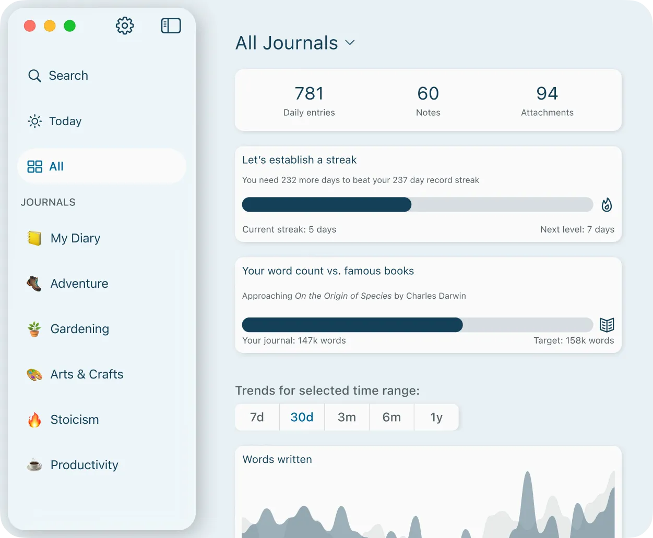Click the Words written chart
The width and height of the screenshot is (653, 538).
click(428, 500)
